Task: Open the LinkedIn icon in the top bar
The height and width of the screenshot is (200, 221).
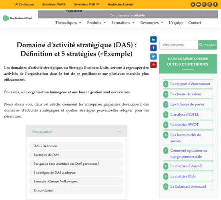Action: (x=193, y=4)
